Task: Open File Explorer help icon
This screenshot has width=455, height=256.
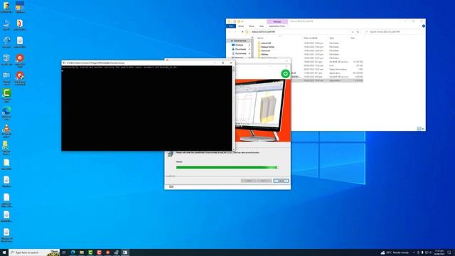Action: (424, 26)
